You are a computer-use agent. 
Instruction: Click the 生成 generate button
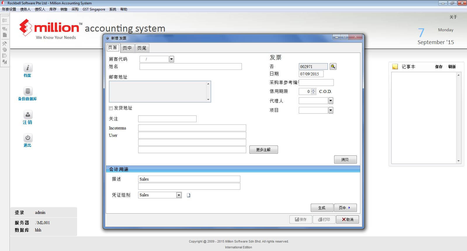point(322,208)
